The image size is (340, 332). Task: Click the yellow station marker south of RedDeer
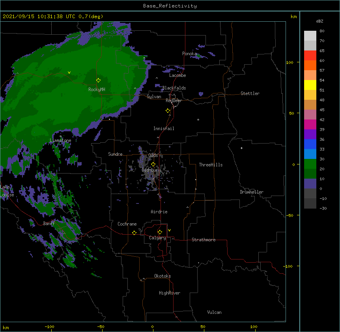point(168,111)
